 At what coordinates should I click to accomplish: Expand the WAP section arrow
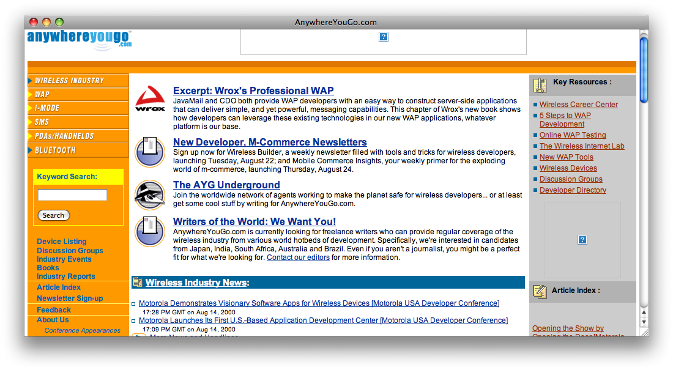[x=30, y=94]
